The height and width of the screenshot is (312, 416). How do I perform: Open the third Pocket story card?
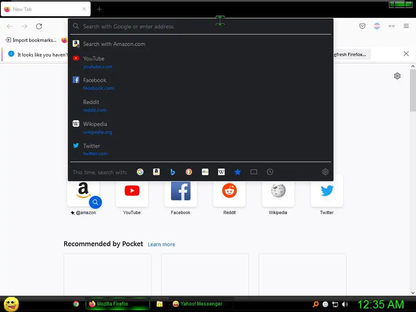click(x=302, y=274)
